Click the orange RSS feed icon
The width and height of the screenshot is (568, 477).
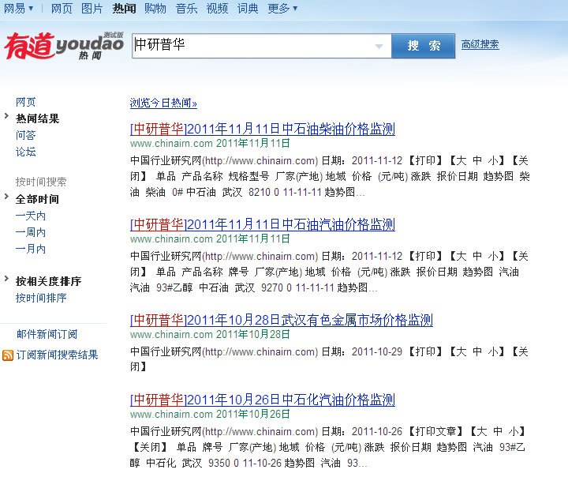click(x=8, y=355)
